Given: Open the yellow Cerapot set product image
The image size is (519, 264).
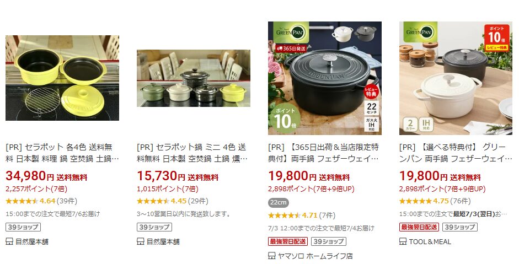Looking at the screenshot, I should tap(62, 78).
